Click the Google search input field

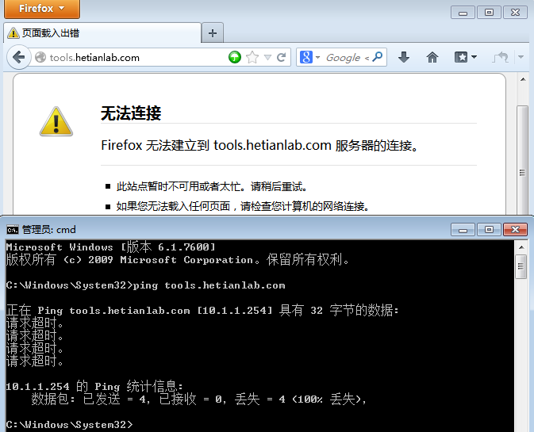(x=346, y=57)
